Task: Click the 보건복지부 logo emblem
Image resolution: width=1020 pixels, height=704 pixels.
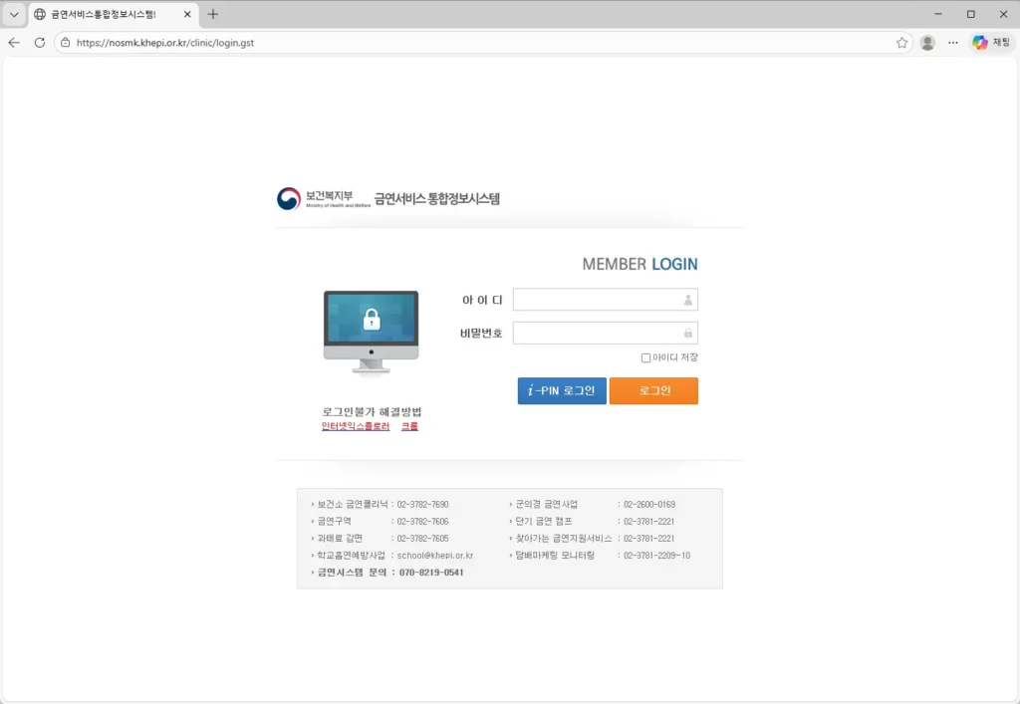Action: point(289,198)
